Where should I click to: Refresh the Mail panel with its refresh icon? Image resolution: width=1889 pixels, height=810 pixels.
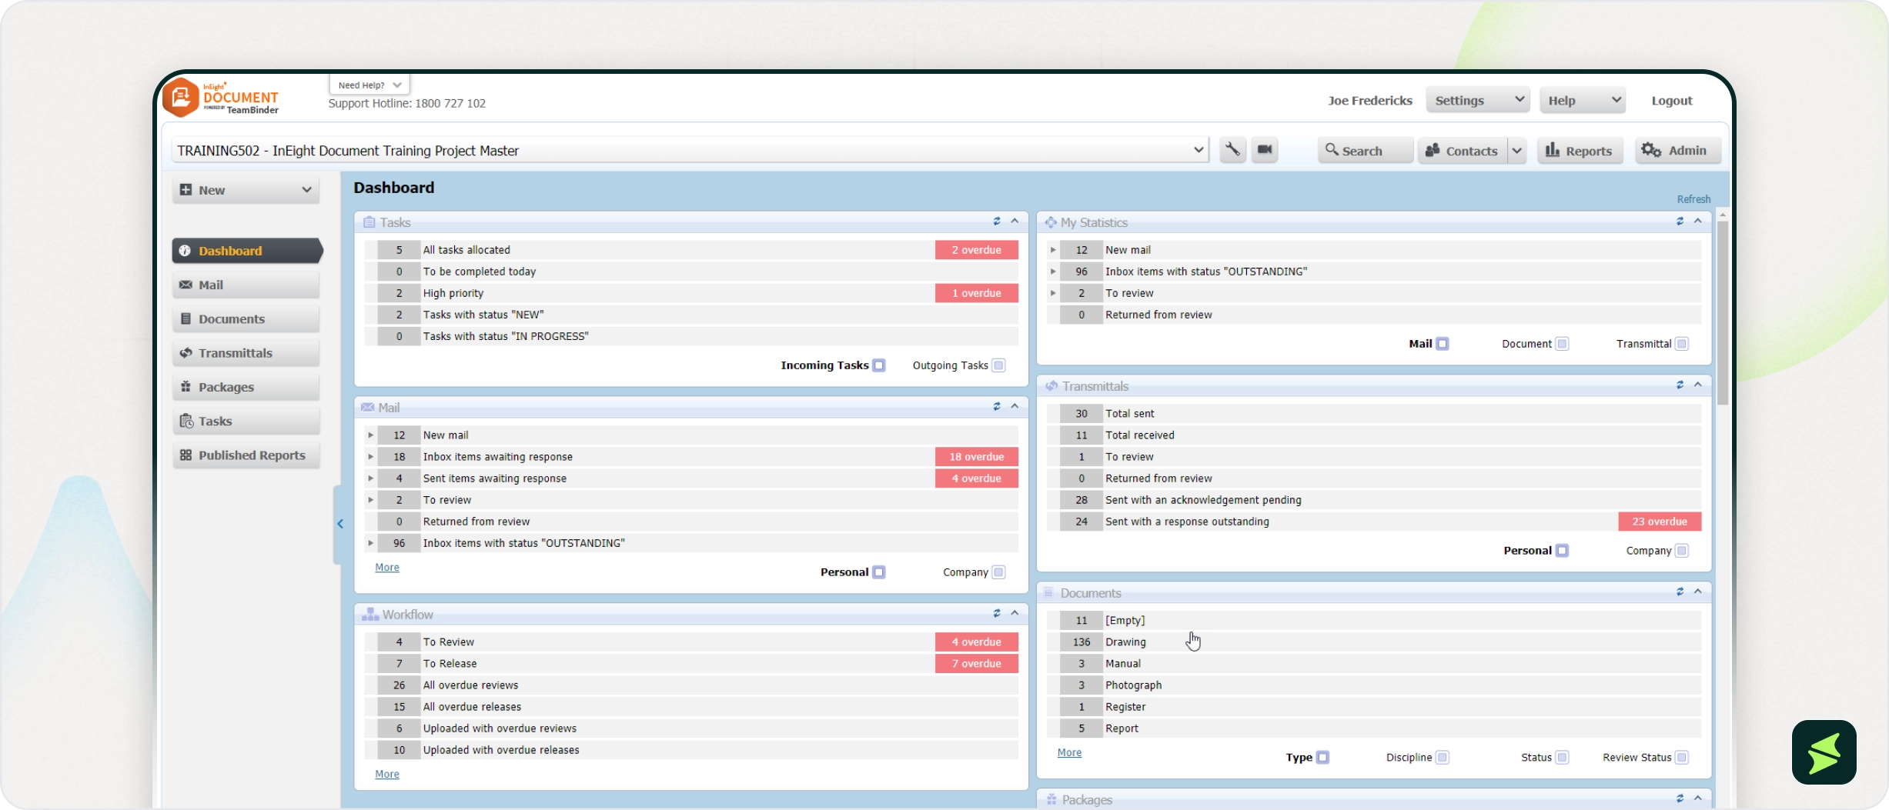click(997, 406)
